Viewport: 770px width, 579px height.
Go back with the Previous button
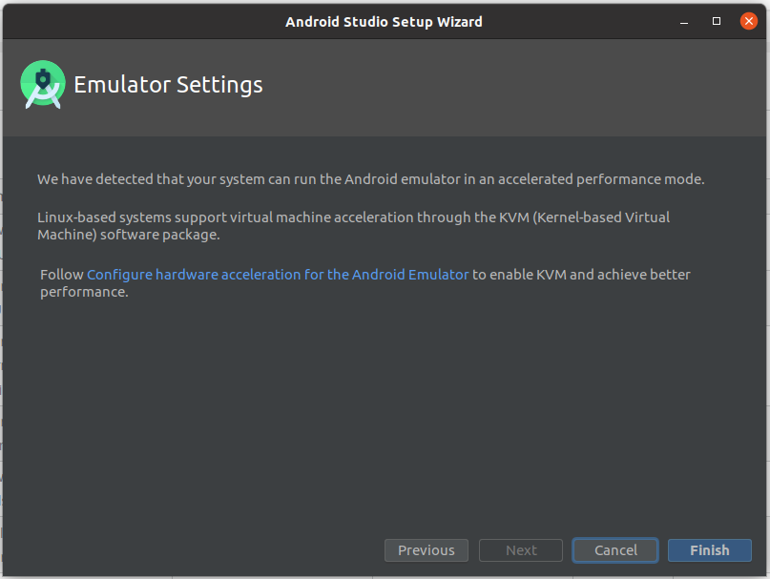click(427, 550)
